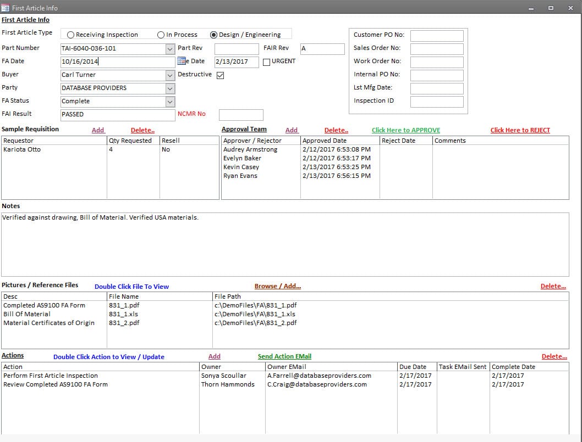Uncheck the Destructive checkbox
Viewport: 582px width, 442px height.
point(220,76)
